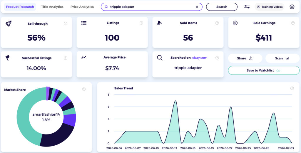Screen dimensions: 301x153
Task: Click the 2026-07-03 axis date label
Action: 286,148
